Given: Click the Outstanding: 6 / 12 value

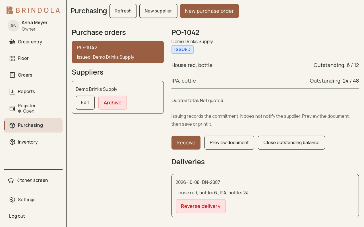Looking at the screenshot, I should [336, 65].
